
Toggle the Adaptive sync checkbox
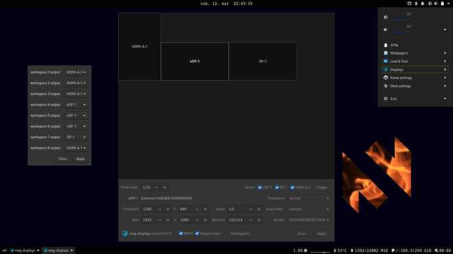197,234
